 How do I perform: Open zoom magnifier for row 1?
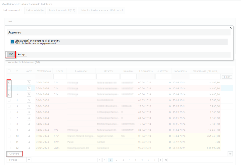pos(29,82)
